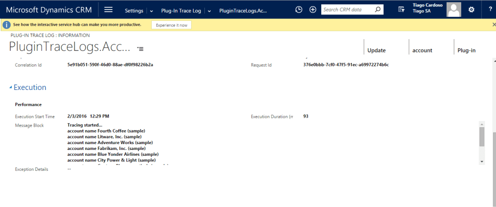Viewport: 496px width, 207px height.
Task: Expand the dropdown arrow next to Settings
Action: click(151, 11)
